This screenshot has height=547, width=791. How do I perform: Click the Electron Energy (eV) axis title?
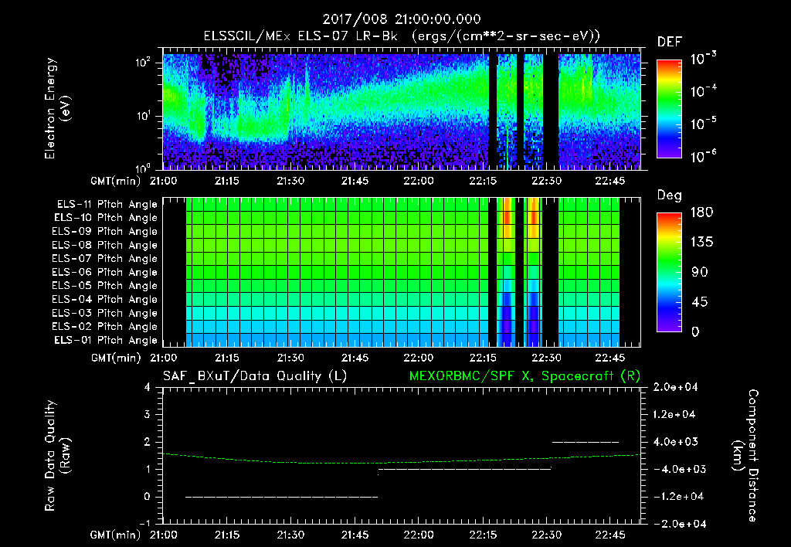(x=57, y=108)
